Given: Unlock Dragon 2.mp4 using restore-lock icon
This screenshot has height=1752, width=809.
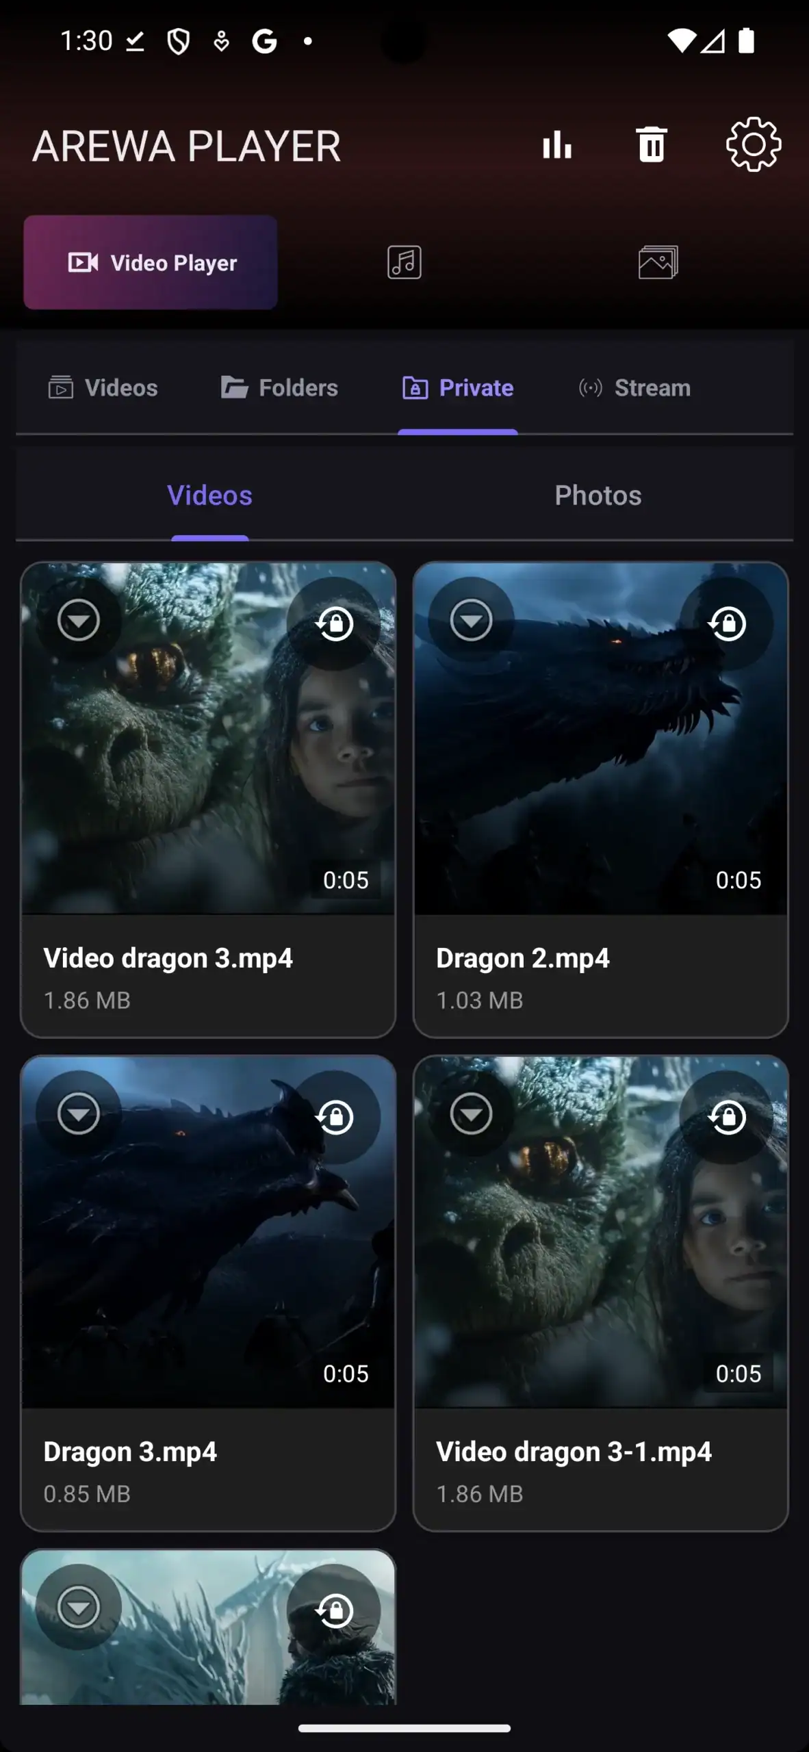Looking at the screenshot, I should 727,623.
